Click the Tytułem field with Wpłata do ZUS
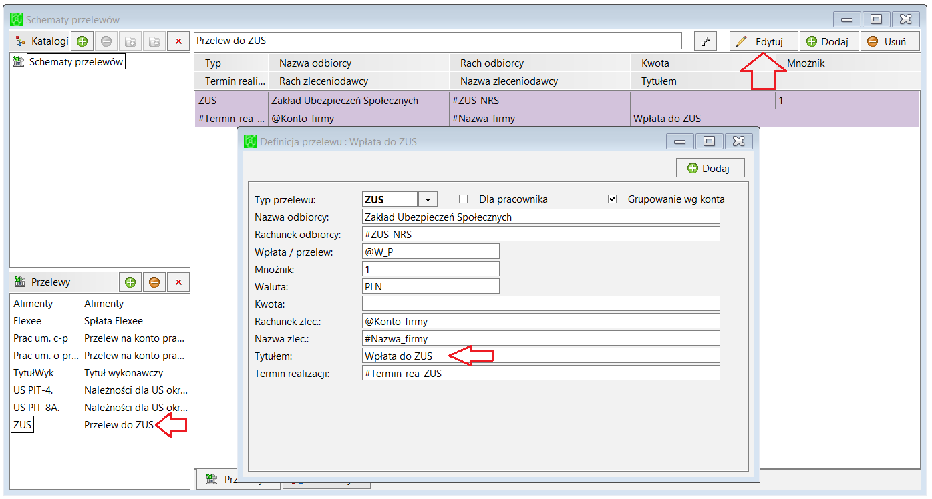932x499 pixels. point(540,356)
